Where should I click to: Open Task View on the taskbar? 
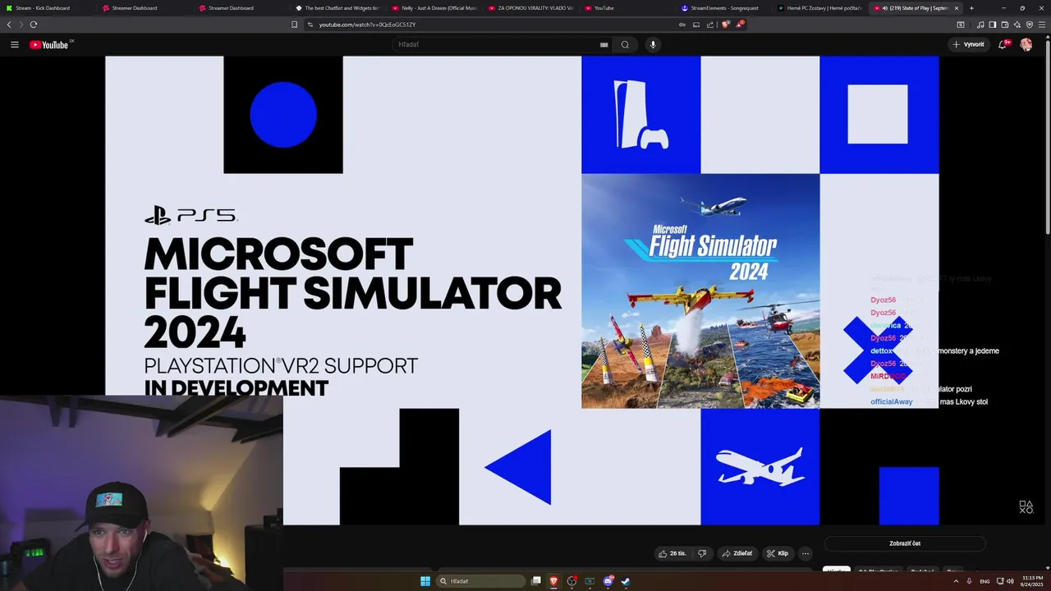click(x=536, y=581)
